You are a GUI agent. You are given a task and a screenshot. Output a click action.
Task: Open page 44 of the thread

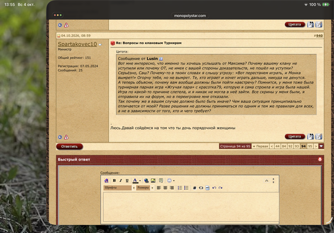pos(277,146)
